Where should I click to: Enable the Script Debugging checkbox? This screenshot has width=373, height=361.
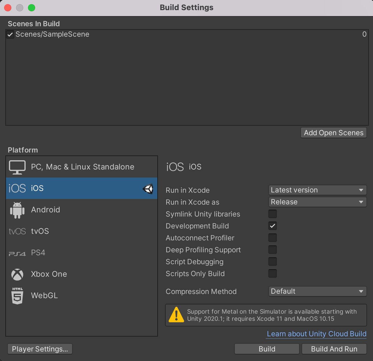coord(273,262)
